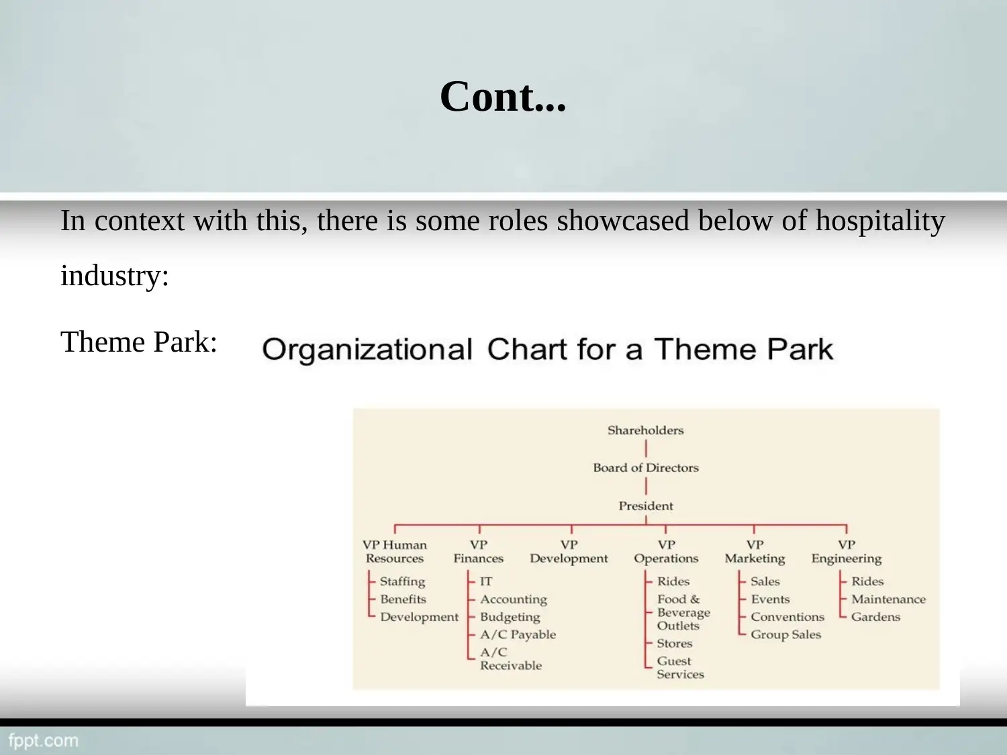1007x755 pixels.
Task: Select the "Theme Park:" label
Action: (139, 342)
